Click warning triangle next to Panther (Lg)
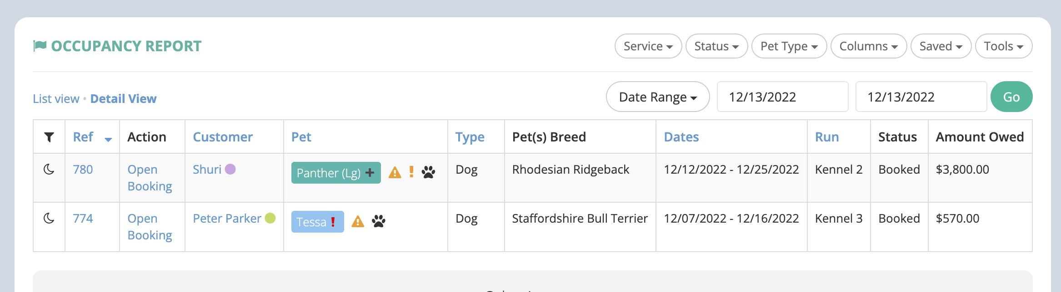 [x=395, y=173]
